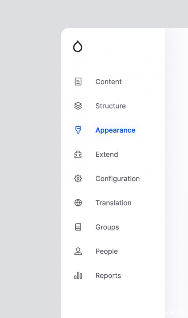Select the Groups book icon
188x318 pixels.
pos(78,227)
